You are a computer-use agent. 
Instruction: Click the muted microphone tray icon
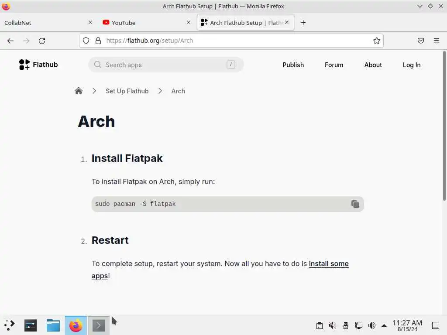pos(332,325)
